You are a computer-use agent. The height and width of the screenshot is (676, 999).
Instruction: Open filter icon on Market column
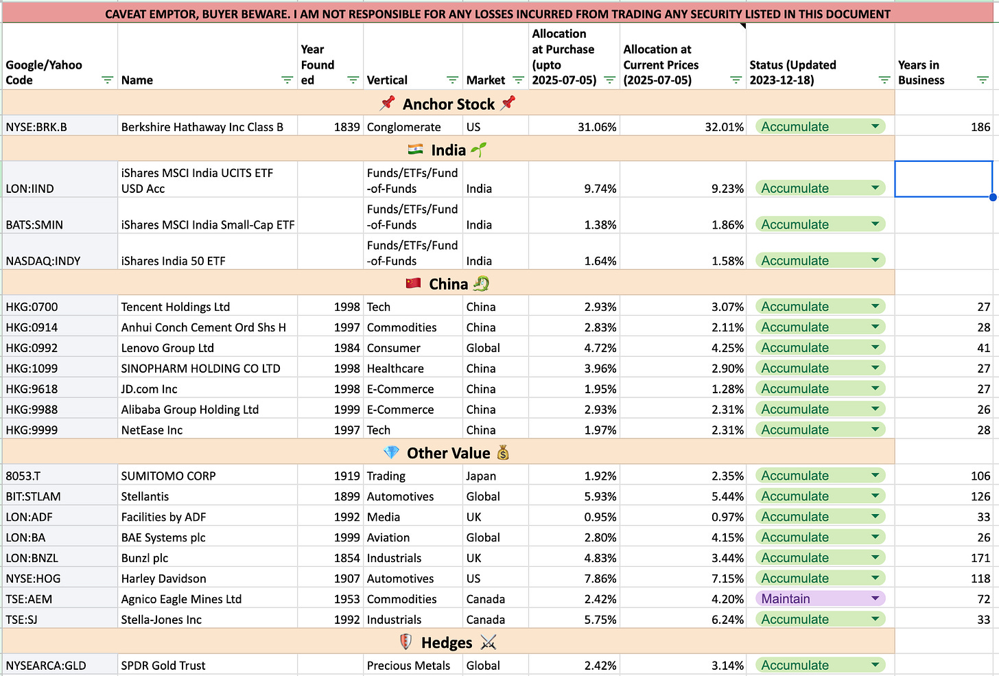point(518,80)
